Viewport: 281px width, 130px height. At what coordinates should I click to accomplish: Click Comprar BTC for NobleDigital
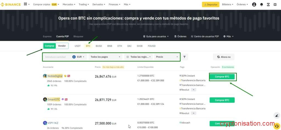coord(222,77)
